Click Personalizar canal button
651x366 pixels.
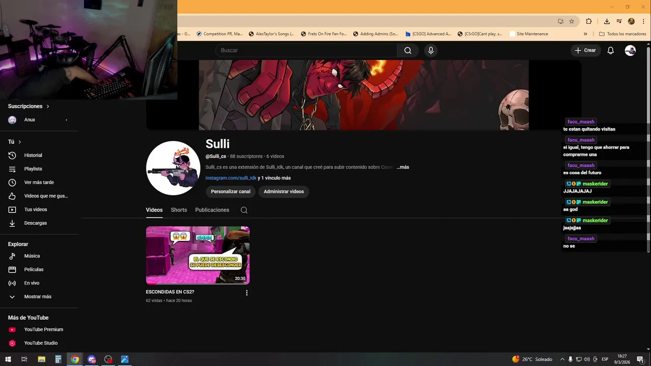(231, 192)
